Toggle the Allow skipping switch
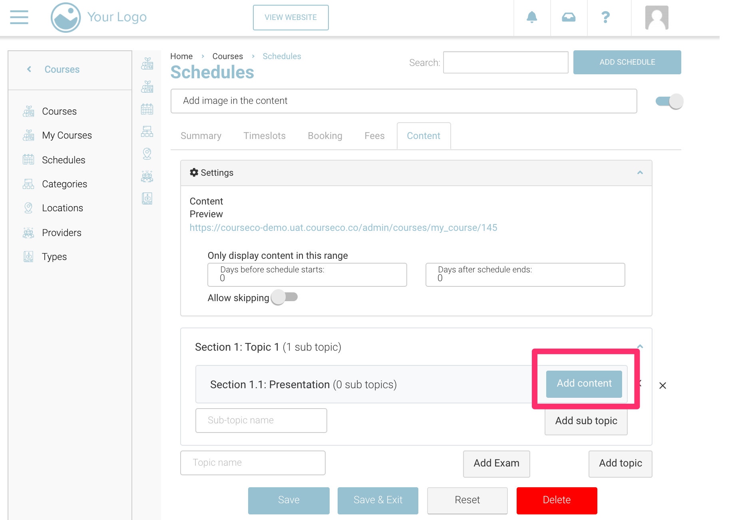The height and width of the screenshot is (520, 736). (x=284, y=297)
